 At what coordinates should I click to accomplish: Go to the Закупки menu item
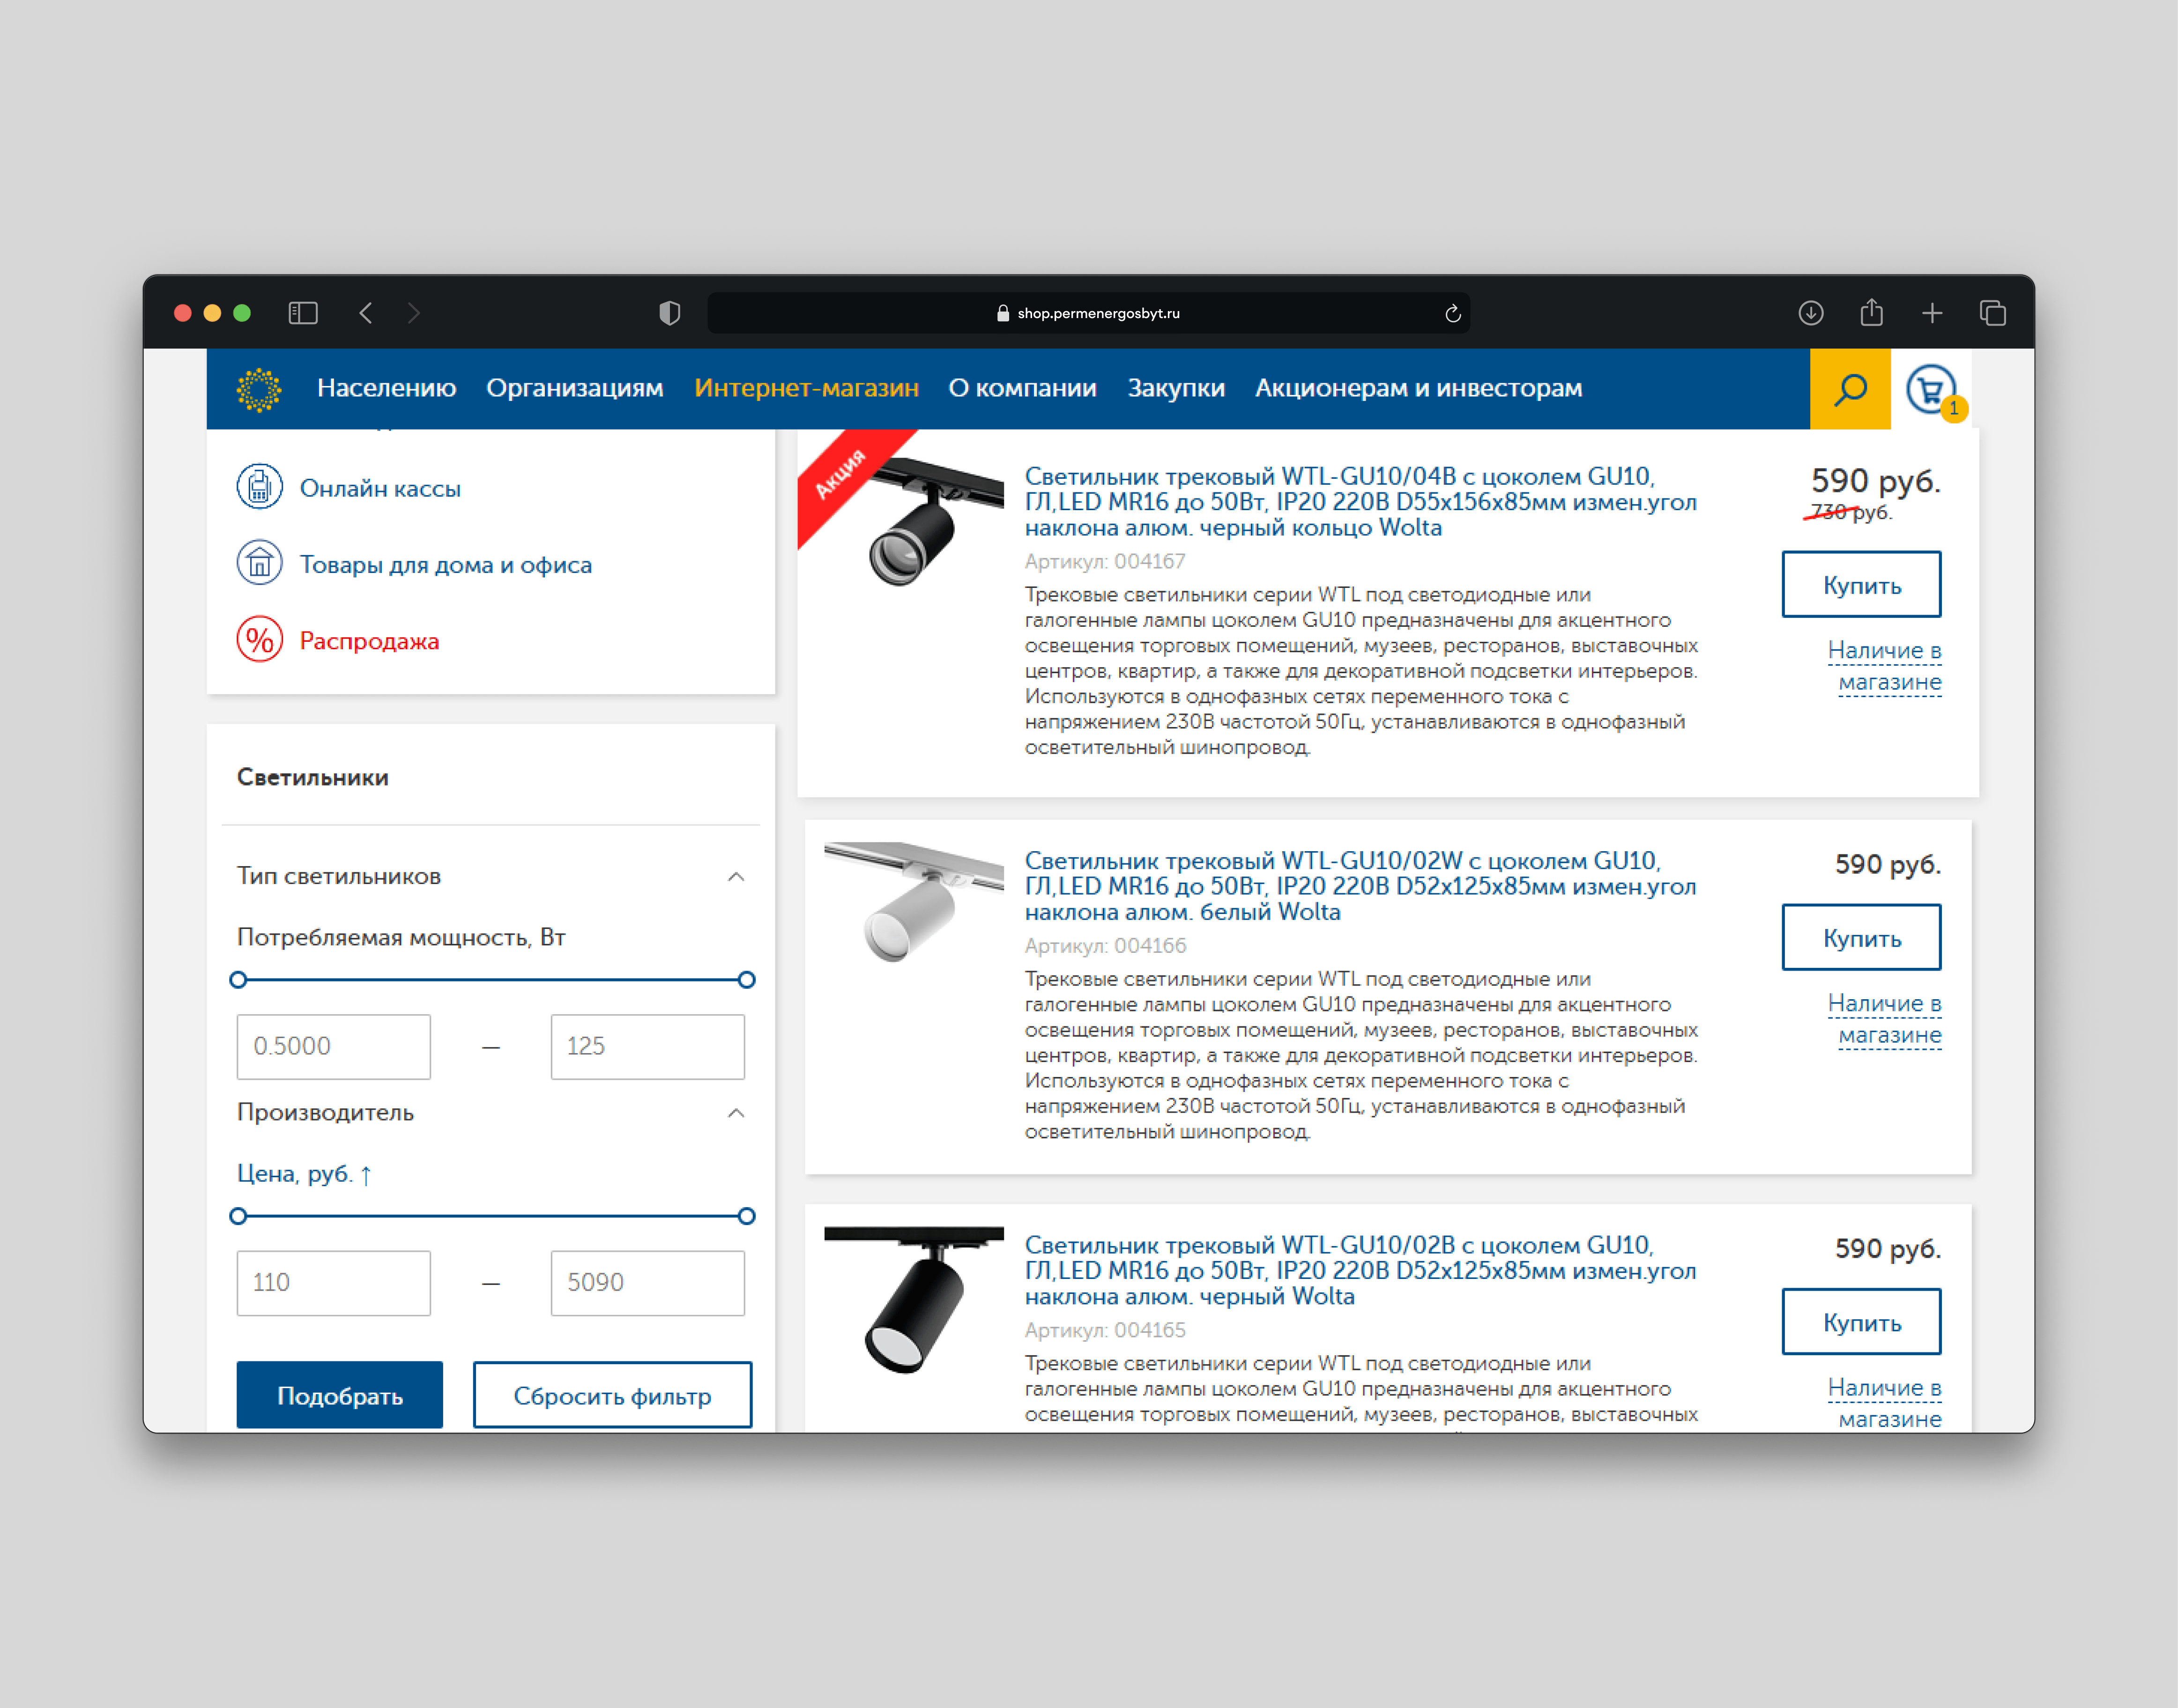1176,388
